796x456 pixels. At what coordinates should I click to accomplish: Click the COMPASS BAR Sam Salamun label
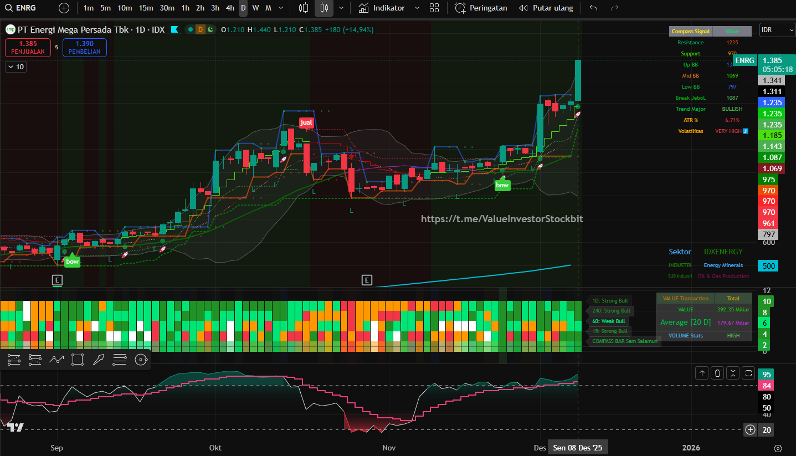(x=625, y=341)
